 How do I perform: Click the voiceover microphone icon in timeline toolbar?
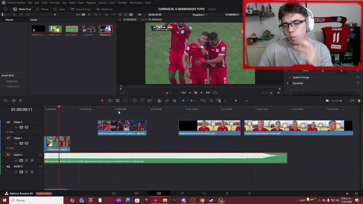coord(20,101)
